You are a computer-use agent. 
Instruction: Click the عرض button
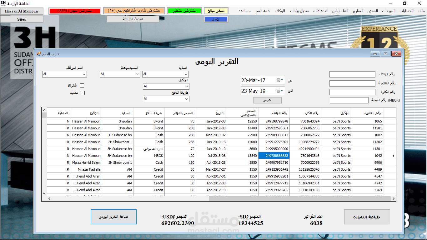point(267,100)
